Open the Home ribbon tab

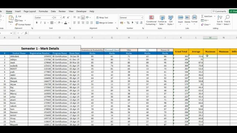[x=9, y=11]
